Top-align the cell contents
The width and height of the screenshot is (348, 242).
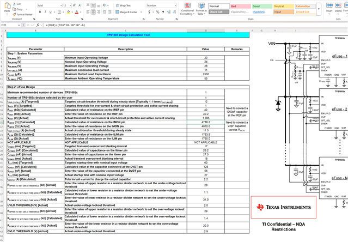point(88,5)
